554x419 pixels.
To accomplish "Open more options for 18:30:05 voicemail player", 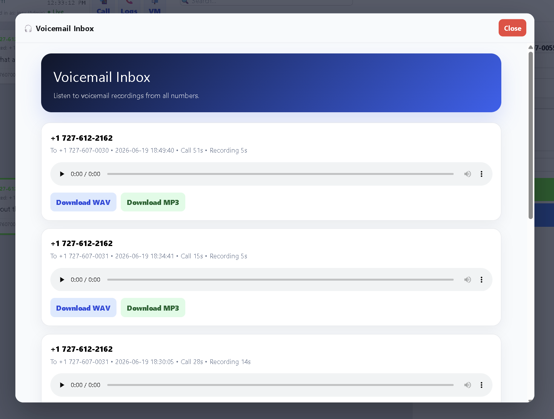I will [x=481, y=385].
